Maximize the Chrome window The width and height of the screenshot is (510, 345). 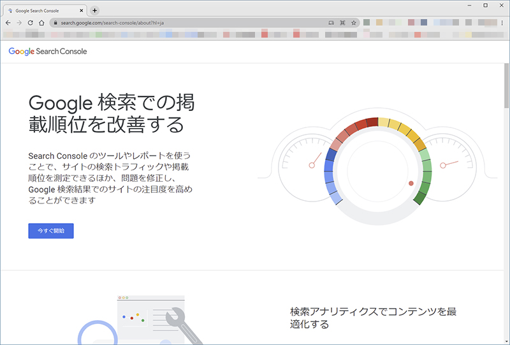[485, 5]
